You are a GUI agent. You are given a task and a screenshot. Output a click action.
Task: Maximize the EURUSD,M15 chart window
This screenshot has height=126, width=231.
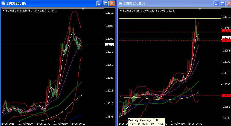(223, 3)
